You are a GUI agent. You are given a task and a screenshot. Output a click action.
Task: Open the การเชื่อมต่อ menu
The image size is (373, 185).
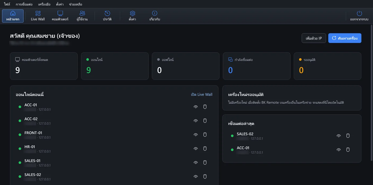point(24,4)
